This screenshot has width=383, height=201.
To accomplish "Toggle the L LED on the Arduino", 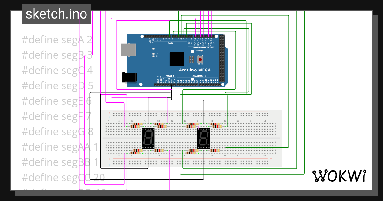I will coord(154,48).
